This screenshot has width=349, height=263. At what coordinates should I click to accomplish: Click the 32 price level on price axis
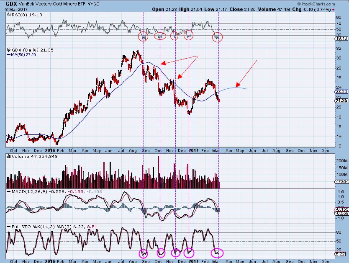(339, 48)
